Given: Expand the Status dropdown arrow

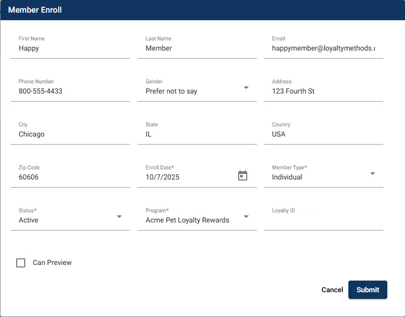Looking at the screenshot, I should click(119, 217).
